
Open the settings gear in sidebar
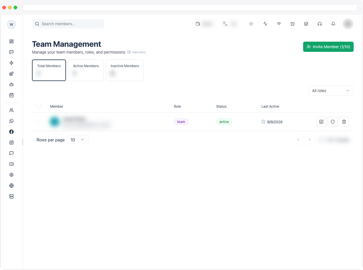click(11, 175)
